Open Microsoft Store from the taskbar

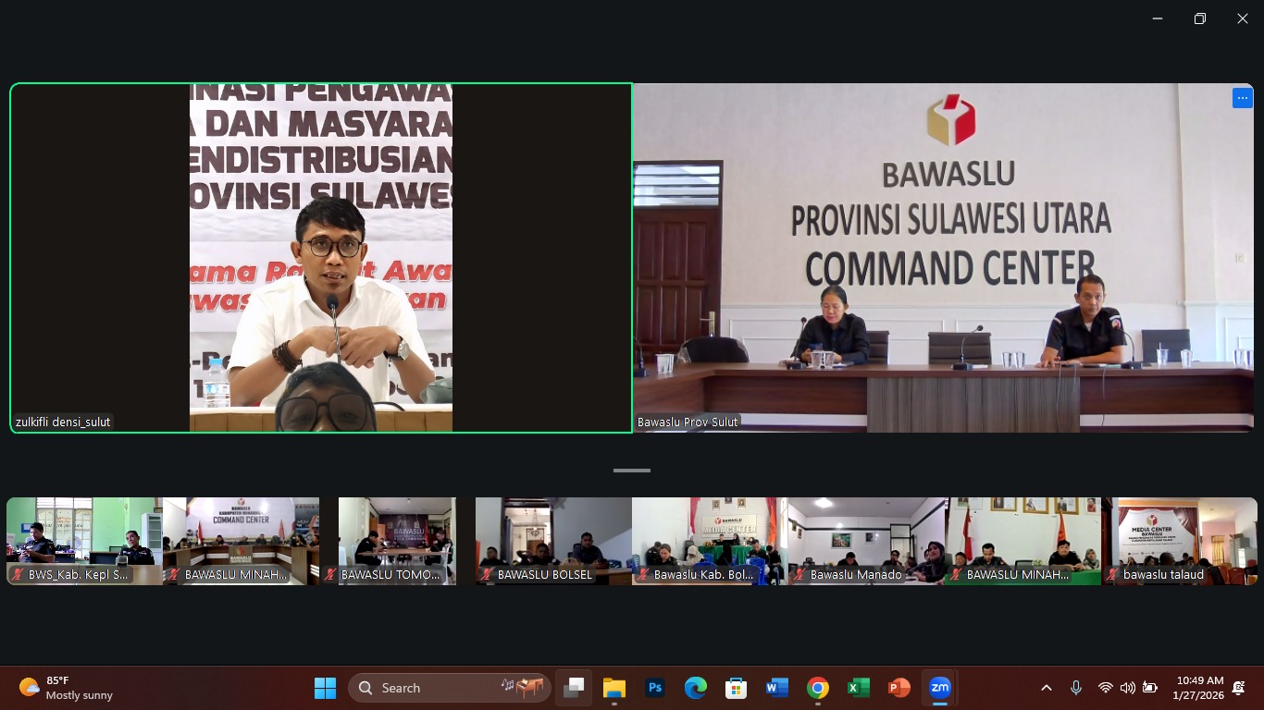[736, 688]
